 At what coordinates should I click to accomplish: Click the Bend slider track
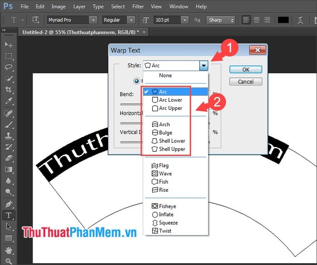(131, 104)
